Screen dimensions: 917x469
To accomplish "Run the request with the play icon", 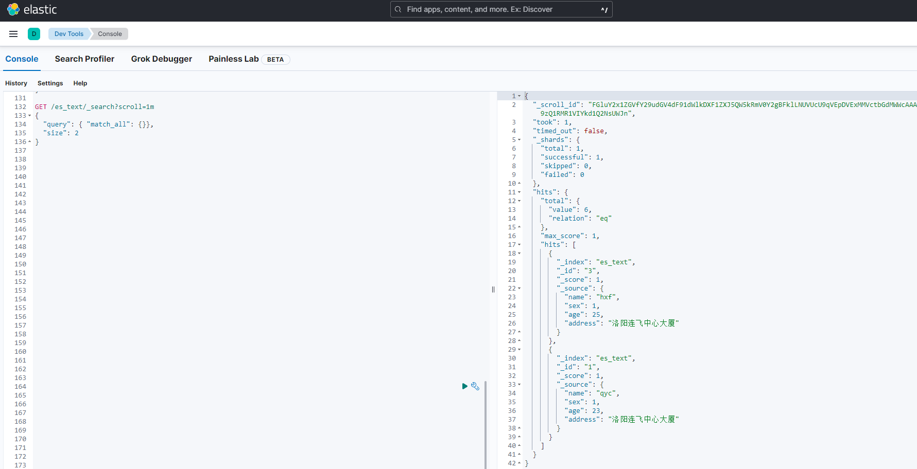I will 464,386.
